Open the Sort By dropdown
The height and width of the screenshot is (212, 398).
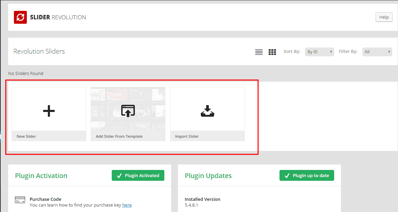[x=319, y=52]
